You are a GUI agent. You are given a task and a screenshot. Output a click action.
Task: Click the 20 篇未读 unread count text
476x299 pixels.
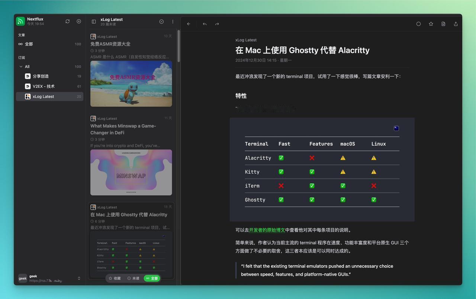108,25
